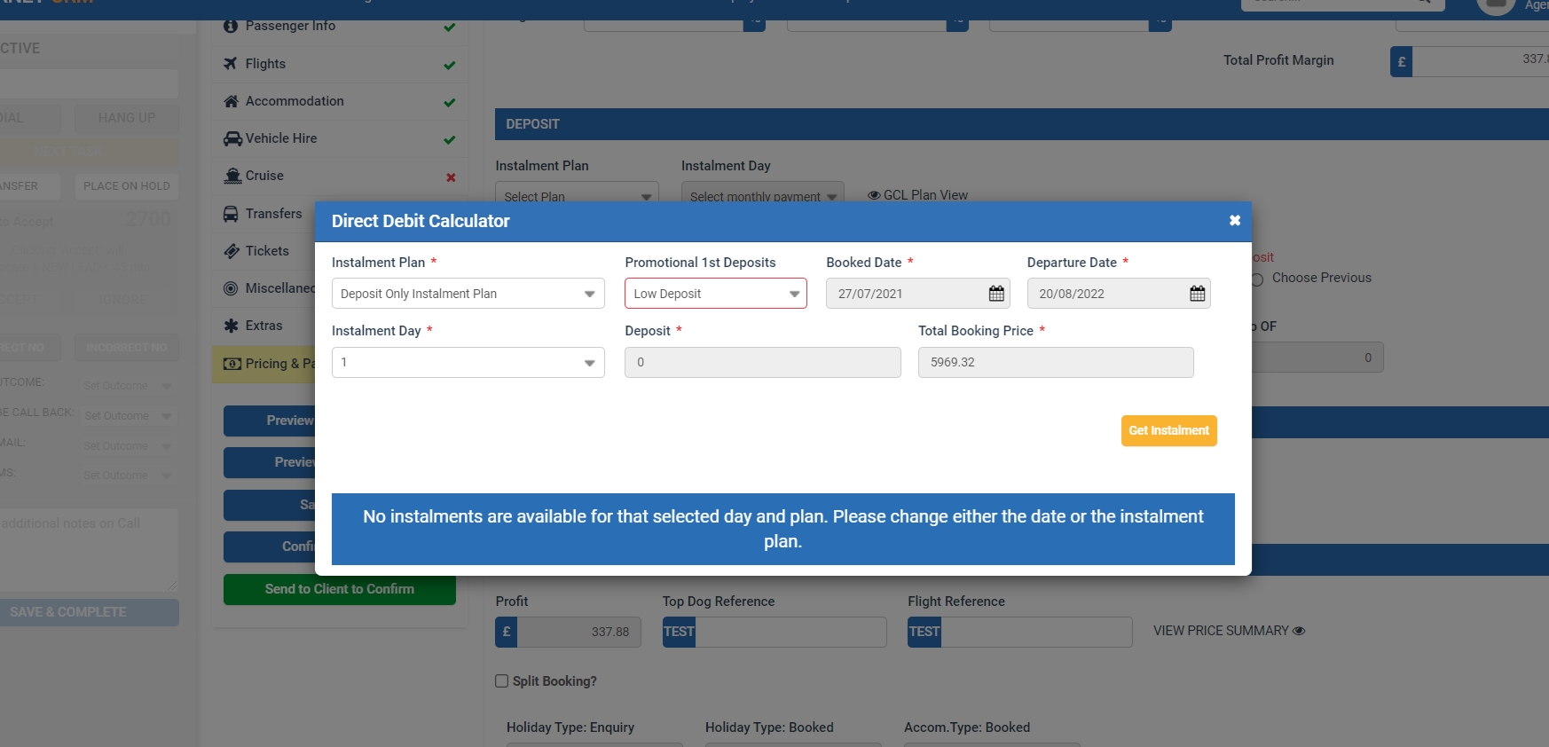Viewport: 1549px width, 747px height.
Task: Click the VIEW PRICE SUMMARY link text
Action: 1221,631
